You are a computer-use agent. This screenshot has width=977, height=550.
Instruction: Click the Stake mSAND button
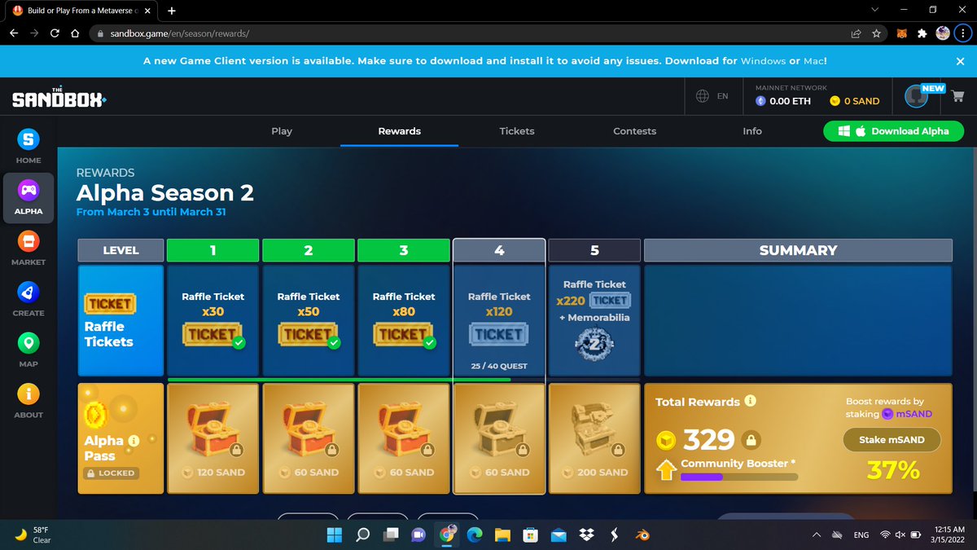pyautogui.click(x=892, y=440)
